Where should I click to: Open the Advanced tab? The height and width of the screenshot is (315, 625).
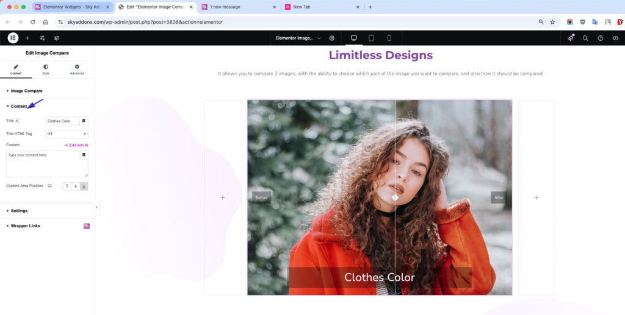pos(77,69)
